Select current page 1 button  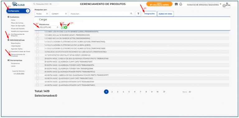(106, 92)
